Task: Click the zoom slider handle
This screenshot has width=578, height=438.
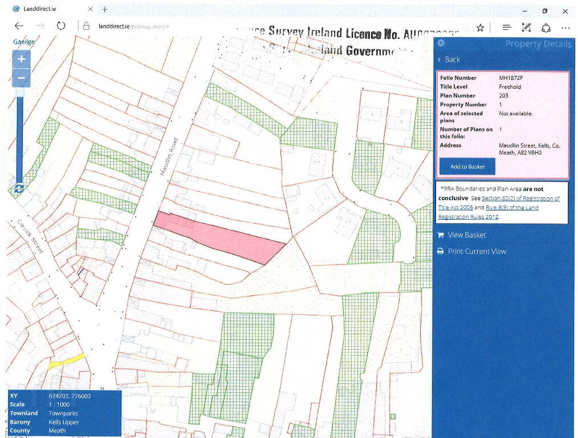Action: point(21,92)
